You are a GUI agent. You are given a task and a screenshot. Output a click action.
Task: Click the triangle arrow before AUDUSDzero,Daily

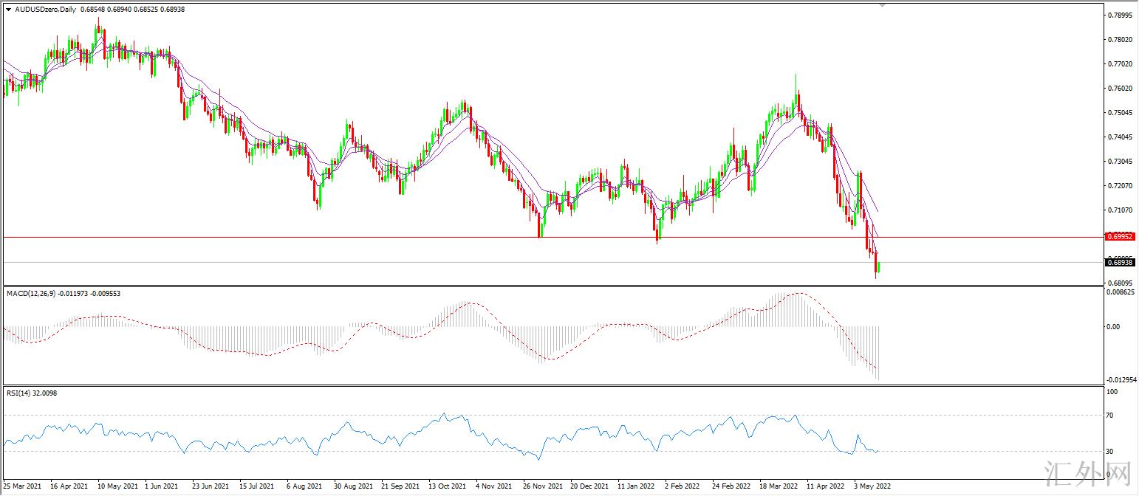click(8, 10)
